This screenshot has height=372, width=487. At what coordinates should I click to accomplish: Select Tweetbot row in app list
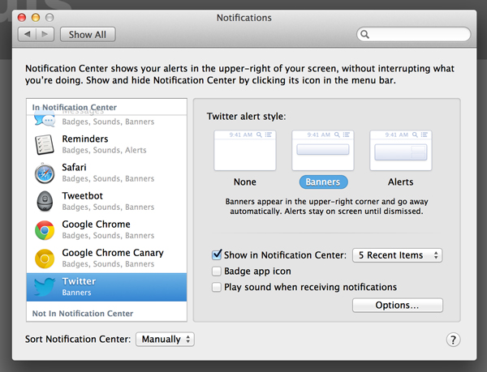click(x=106, y=201)
